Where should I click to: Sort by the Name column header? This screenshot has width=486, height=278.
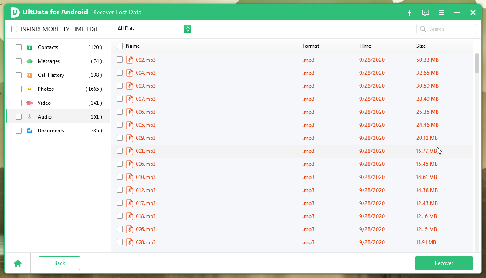click(x=133, y=46)
